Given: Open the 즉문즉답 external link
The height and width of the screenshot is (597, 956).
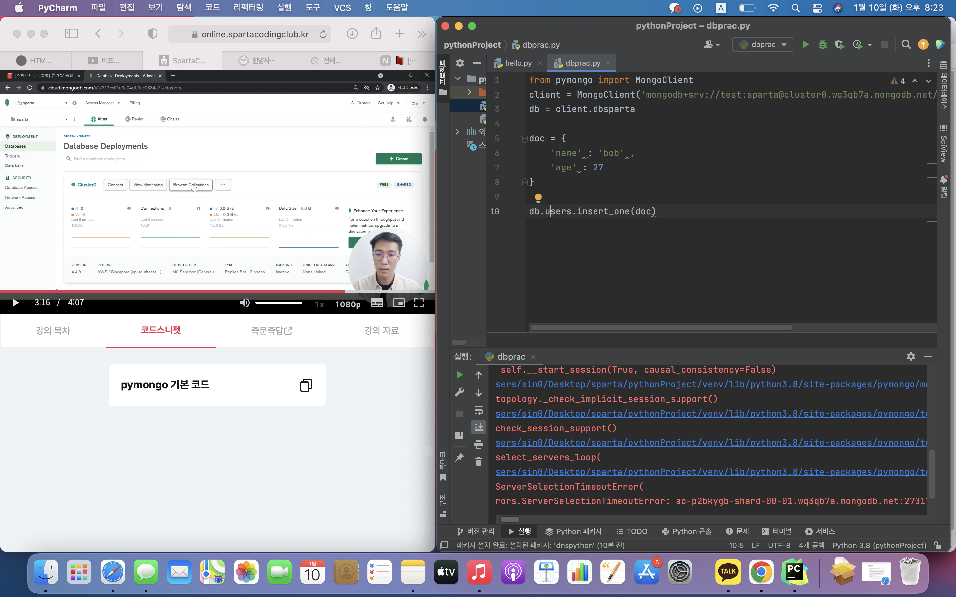Looking at the screenshot, I should pyautogui.click(x=272, y=330).
